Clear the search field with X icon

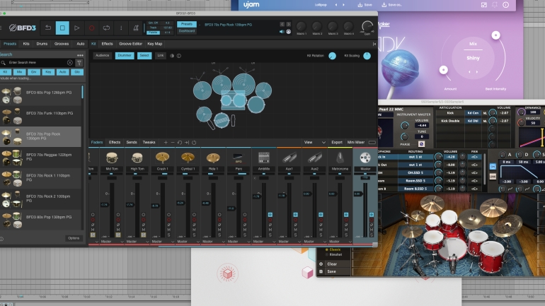click(x=70, y=62)
